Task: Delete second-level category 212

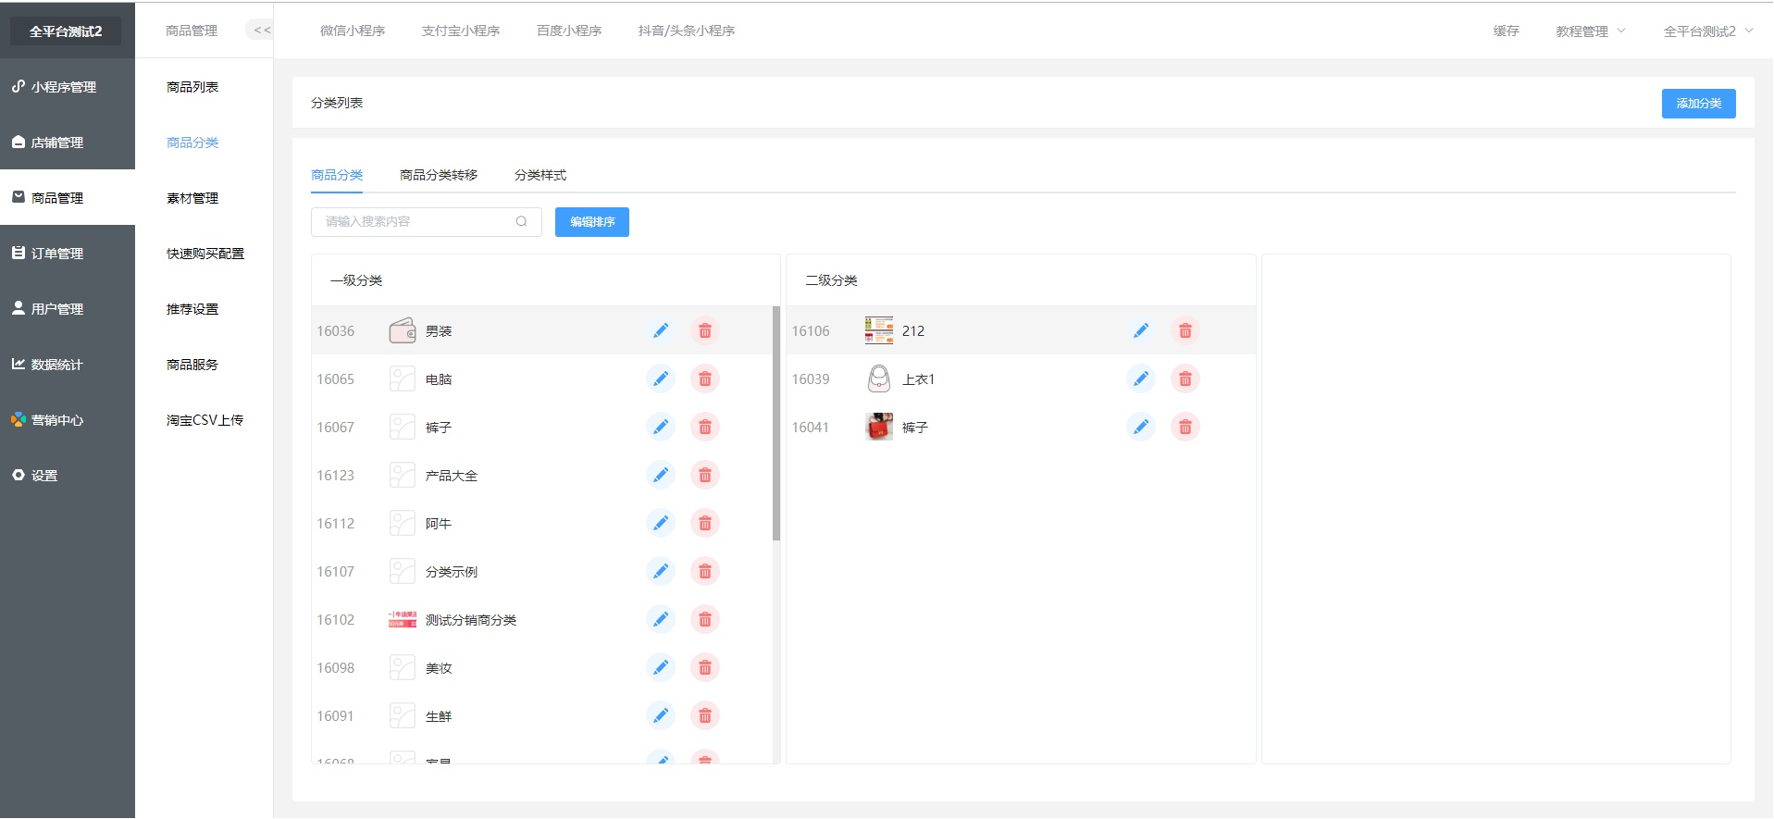Action: pos(1185,330)
